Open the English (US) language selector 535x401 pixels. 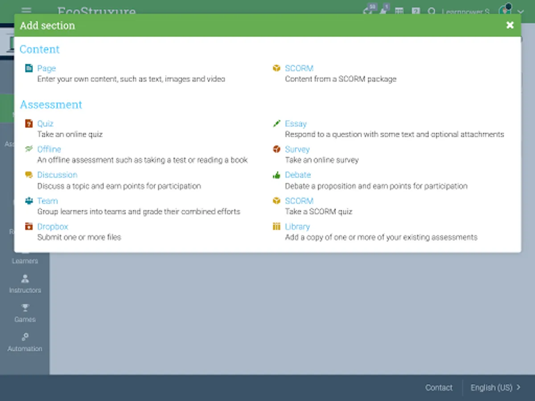point(495,388)
